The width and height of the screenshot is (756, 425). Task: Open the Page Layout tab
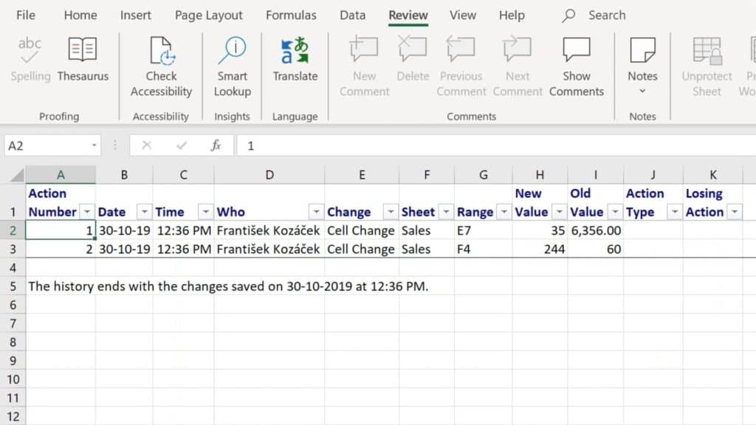pos(208,15)
